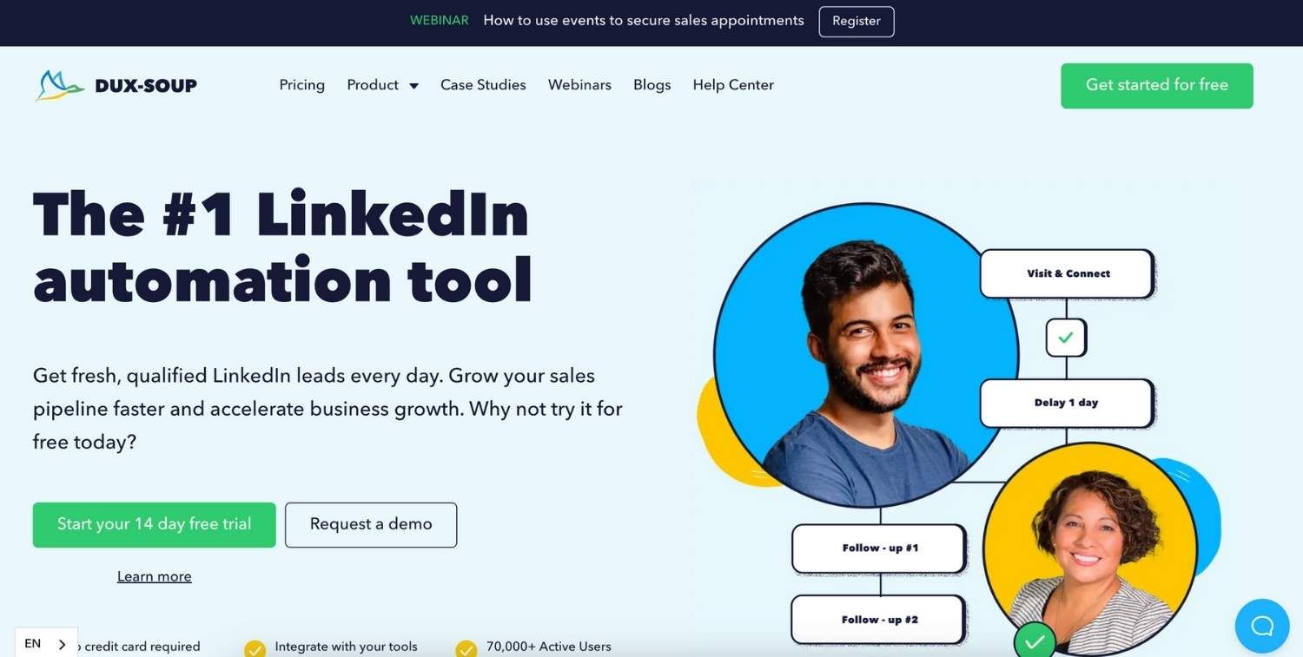Click Request a demo button

pos(371,525)
